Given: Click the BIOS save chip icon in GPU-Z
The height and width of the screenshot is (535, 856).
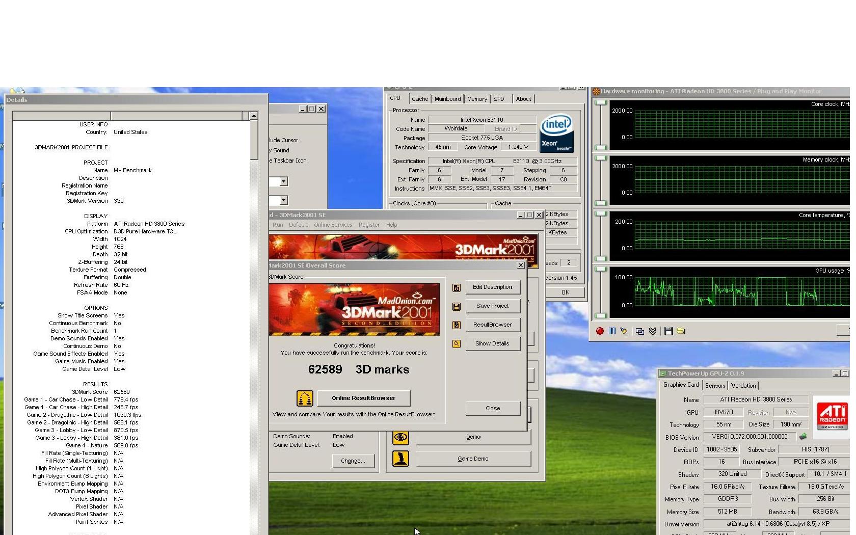Looking at the screenshot, I should 803,437.
